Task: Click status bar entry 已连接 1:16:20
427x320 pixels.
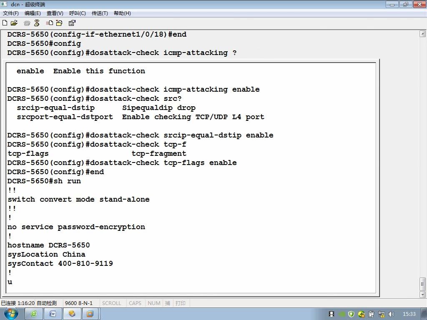Action: [x=18, y=303]
